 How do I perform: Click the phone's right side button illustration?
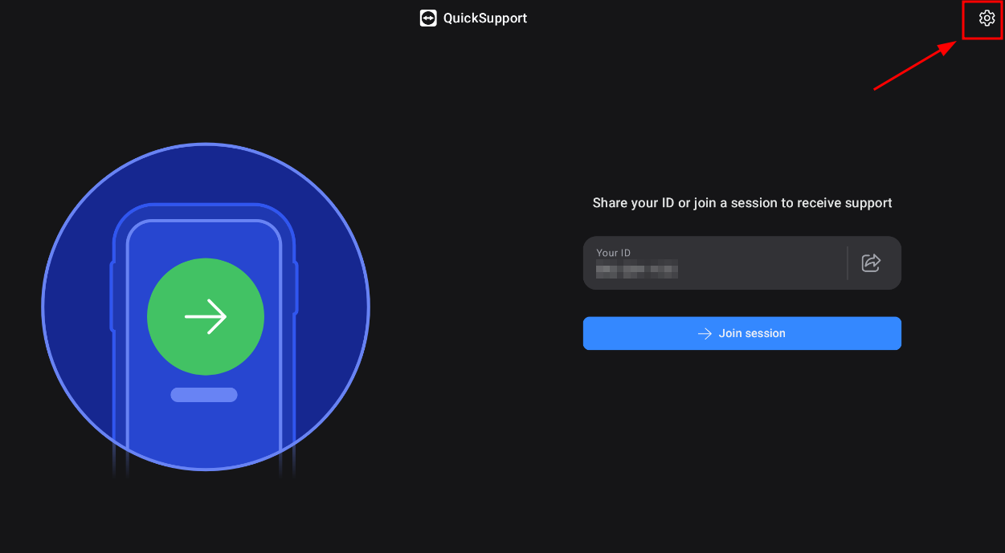(x=296, y=287)
